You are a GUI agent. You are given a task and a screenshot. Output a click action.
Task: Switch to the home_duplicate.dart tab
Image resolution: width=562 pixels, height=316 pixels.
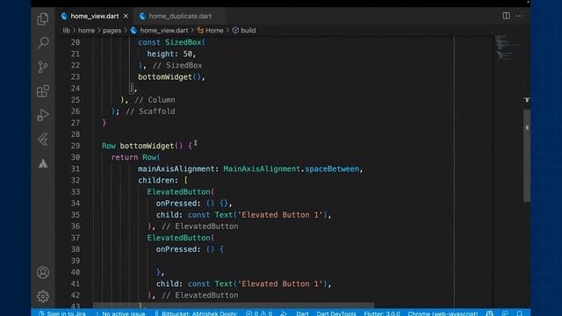[x=180, y=16]
